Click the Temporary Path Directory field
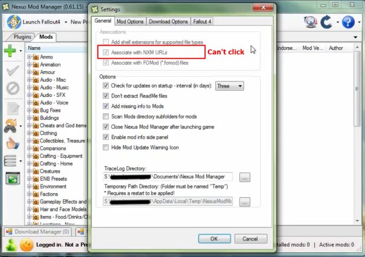The image size is (365, 257). (x=168, y=201)
